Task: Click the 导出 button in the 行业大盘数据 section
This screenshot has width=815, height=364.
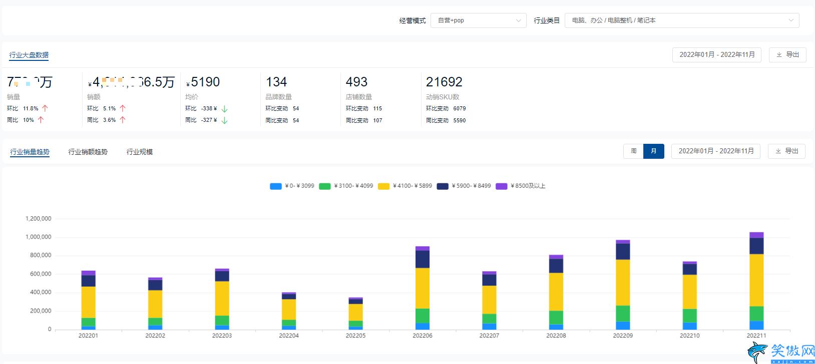Action: click(787, 55)
